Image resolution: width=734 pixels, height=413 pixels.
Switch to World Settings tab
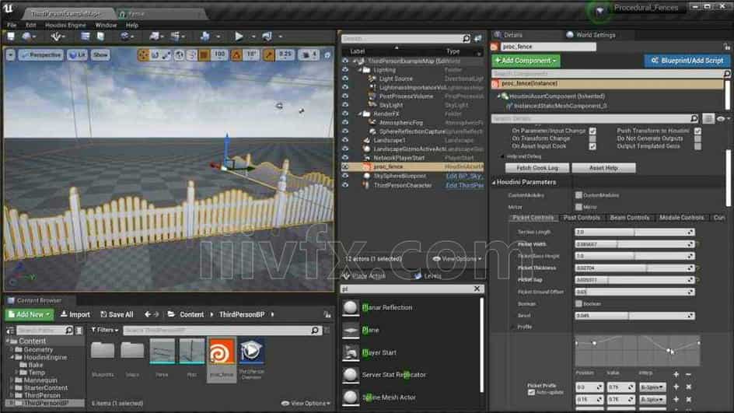[x=591, y=35]
